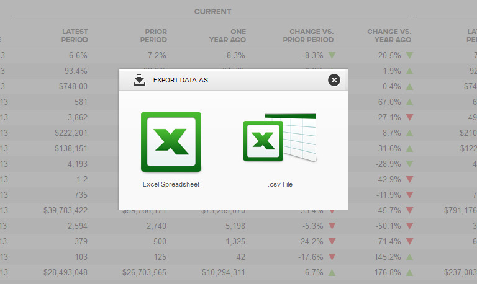Image resolution: width=477 pixels, height=284 pixels.
Task: Click the green up arrow beside 31.6%
Action: [409, 149]
